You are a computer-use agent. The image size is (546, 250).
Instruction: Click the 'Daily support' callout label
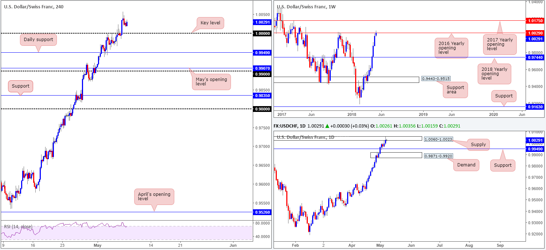pos(38,39)
